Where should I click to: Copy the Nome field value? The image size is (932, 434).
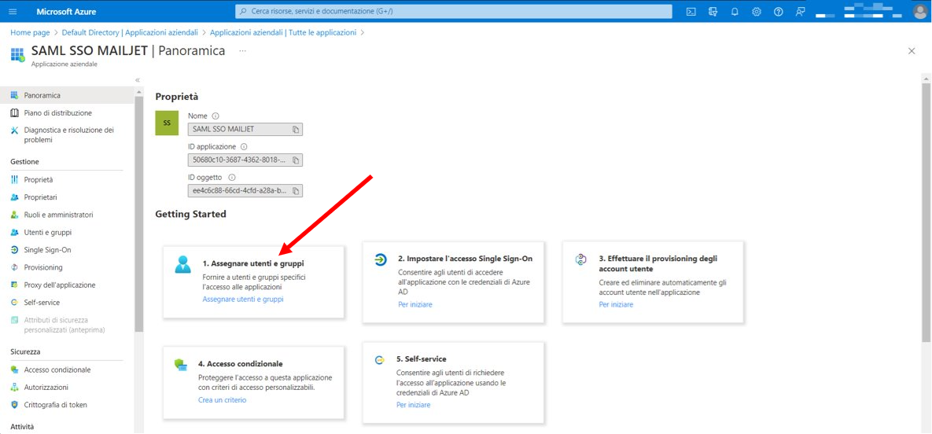296,129
